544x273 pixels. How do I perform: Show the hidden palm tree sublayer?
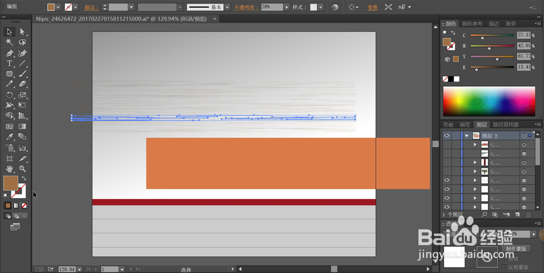(447, 172)
